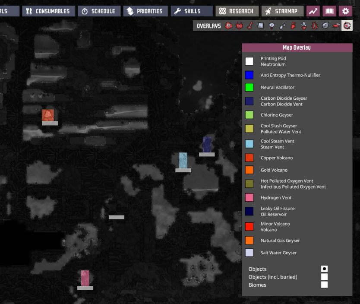Screen dimensions: 360x304
Task: Open the Temperature overlay thermometer icon
Action: coord(250,26)
